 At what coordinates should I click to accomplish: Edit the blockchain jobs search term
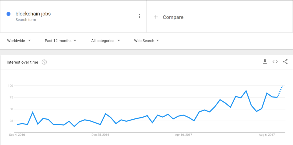pyautogui.click(x=33, y=14)
